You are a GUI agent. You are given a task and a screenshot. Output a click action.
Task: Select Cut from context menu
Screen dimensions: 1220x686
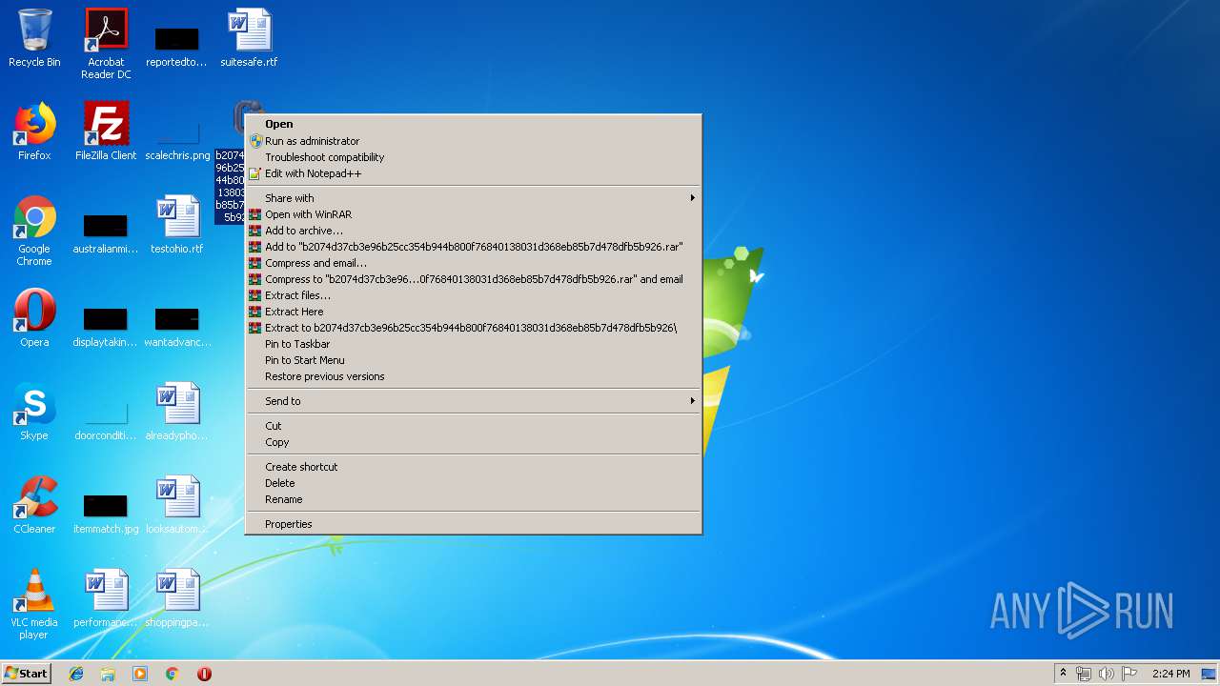[x=473, y=426]
